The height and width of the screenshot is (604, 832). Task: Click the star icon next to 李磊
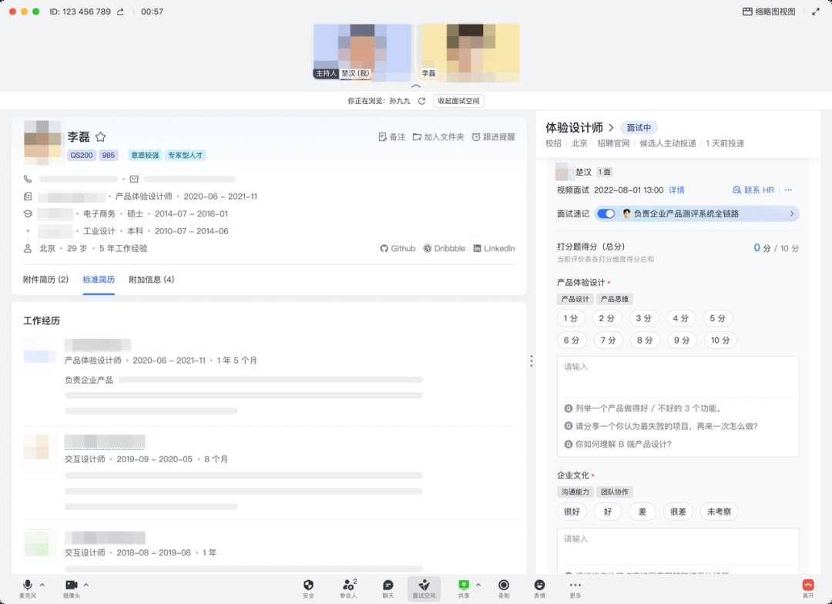(100, 137)
